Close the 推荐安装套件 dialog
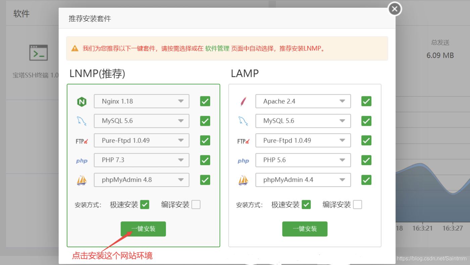The width and height of the screenshot is (470, 265). [395, 9]
